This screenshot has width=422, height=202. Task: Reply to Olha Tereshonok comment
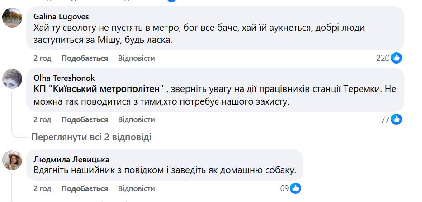pos(136,119)
